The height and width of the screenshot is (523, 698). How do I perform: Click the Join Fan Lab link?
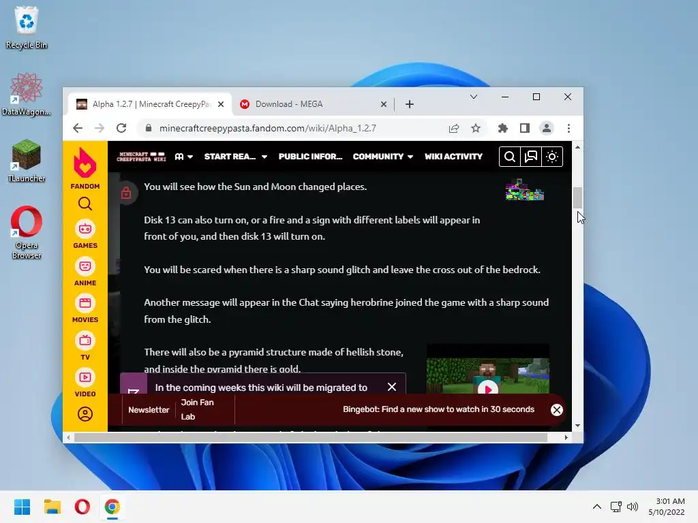pos(197,409)
